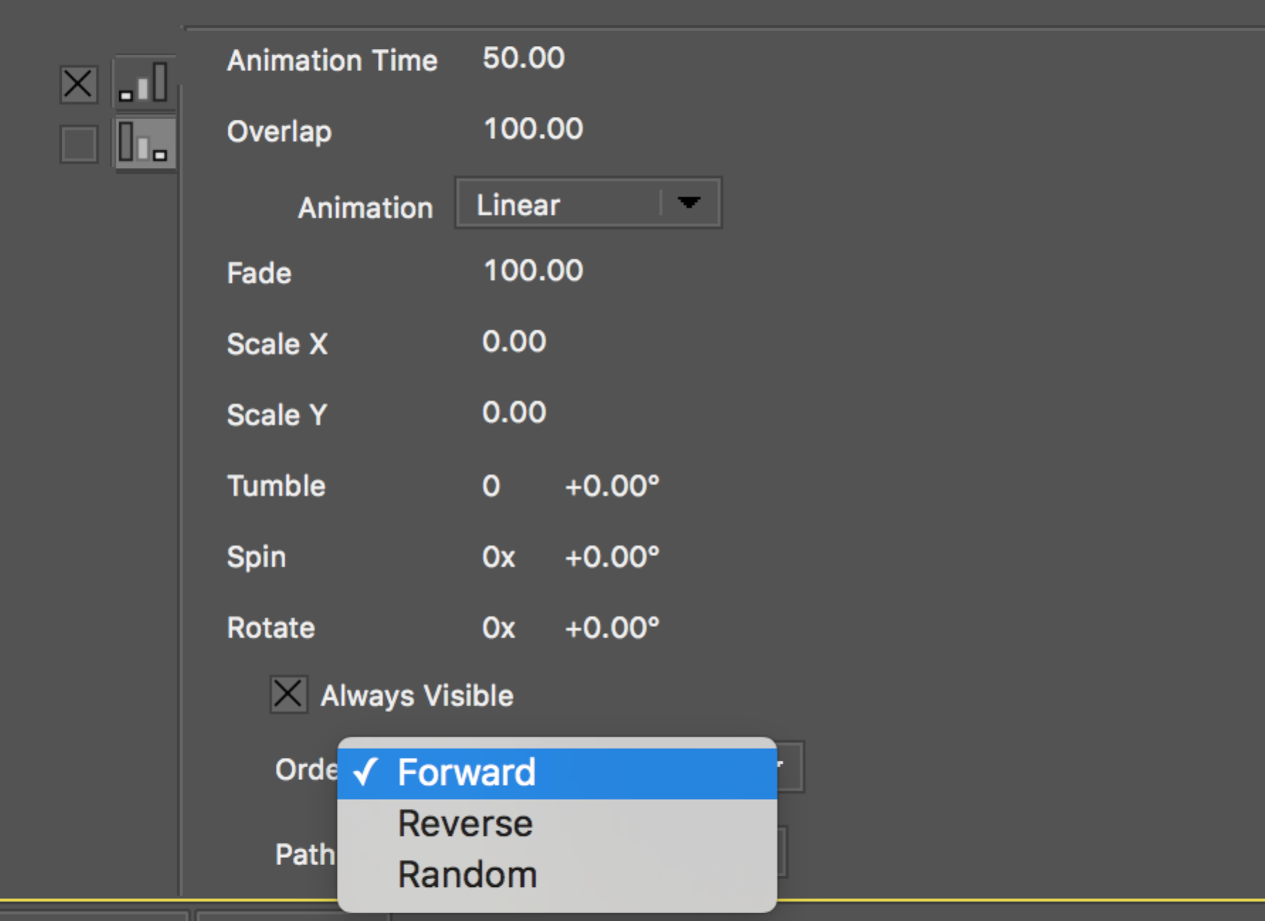Open the Animation Linear dropdown
This screenshot has width=1265, height=921.
[588, 203]
